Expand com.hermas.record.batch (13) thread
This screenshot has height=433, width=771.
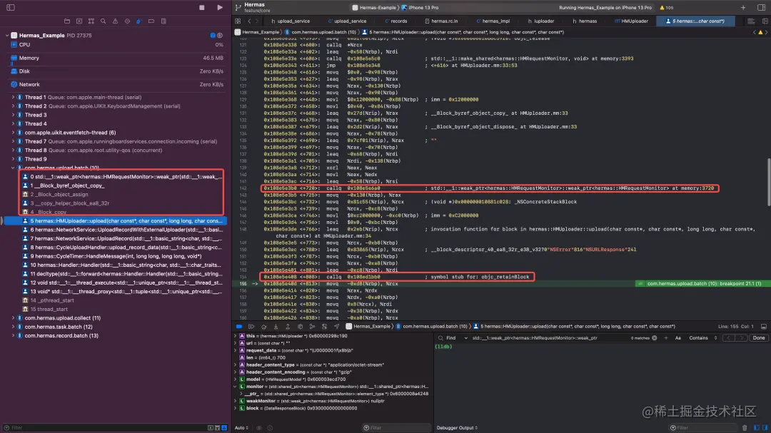click(x=13, y=336)
